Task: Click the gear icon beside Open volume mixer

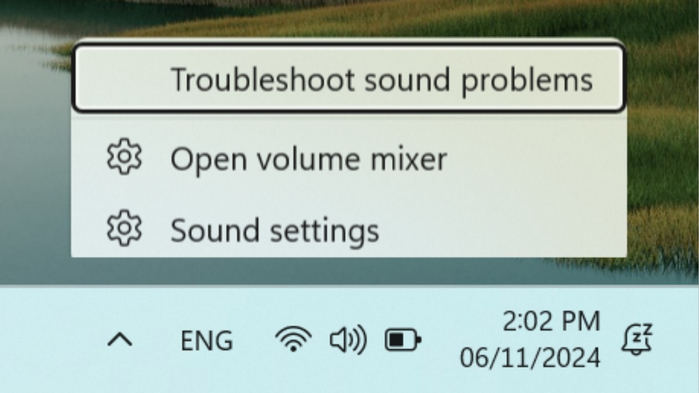Action: tap(124, 158)
